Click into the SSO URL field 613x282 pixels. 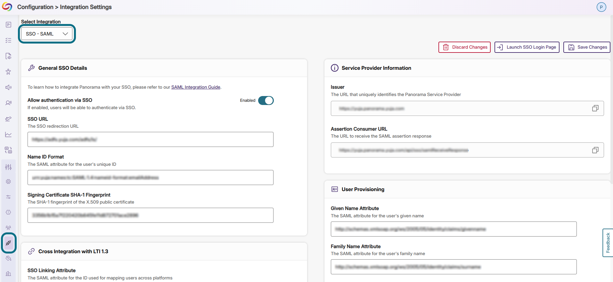[151, 140]
